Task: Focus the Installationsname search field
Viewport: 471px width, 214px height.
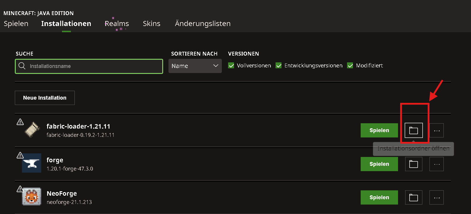Action: pos(89,66)
